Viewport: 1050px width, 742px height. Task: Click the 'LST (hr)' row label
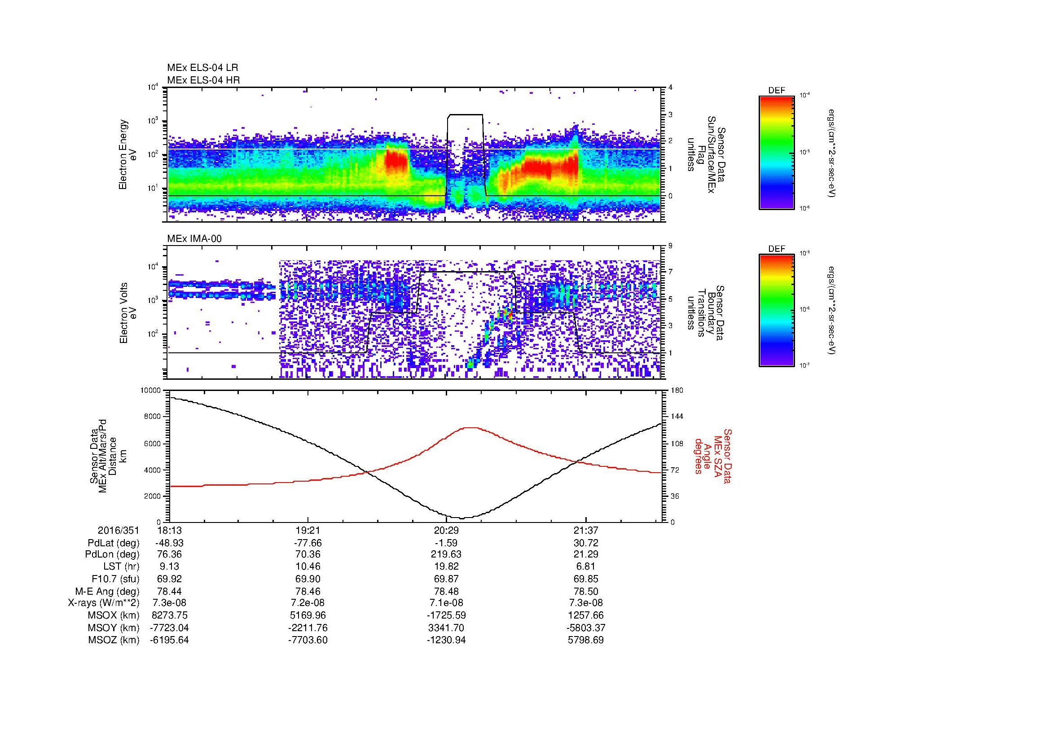pos(121,567)
